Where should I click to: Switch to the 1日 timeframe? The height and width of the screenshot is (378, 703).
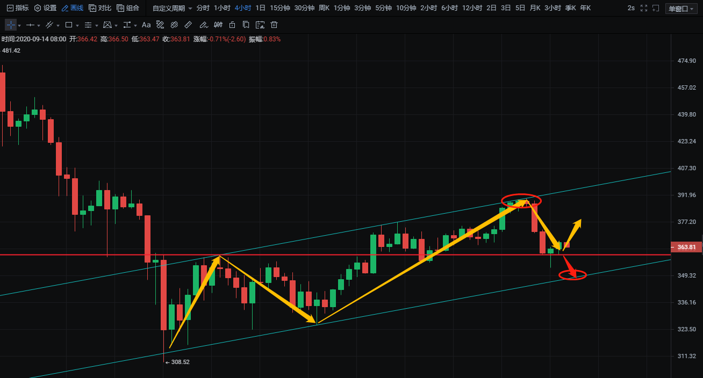tap(260, 8)
